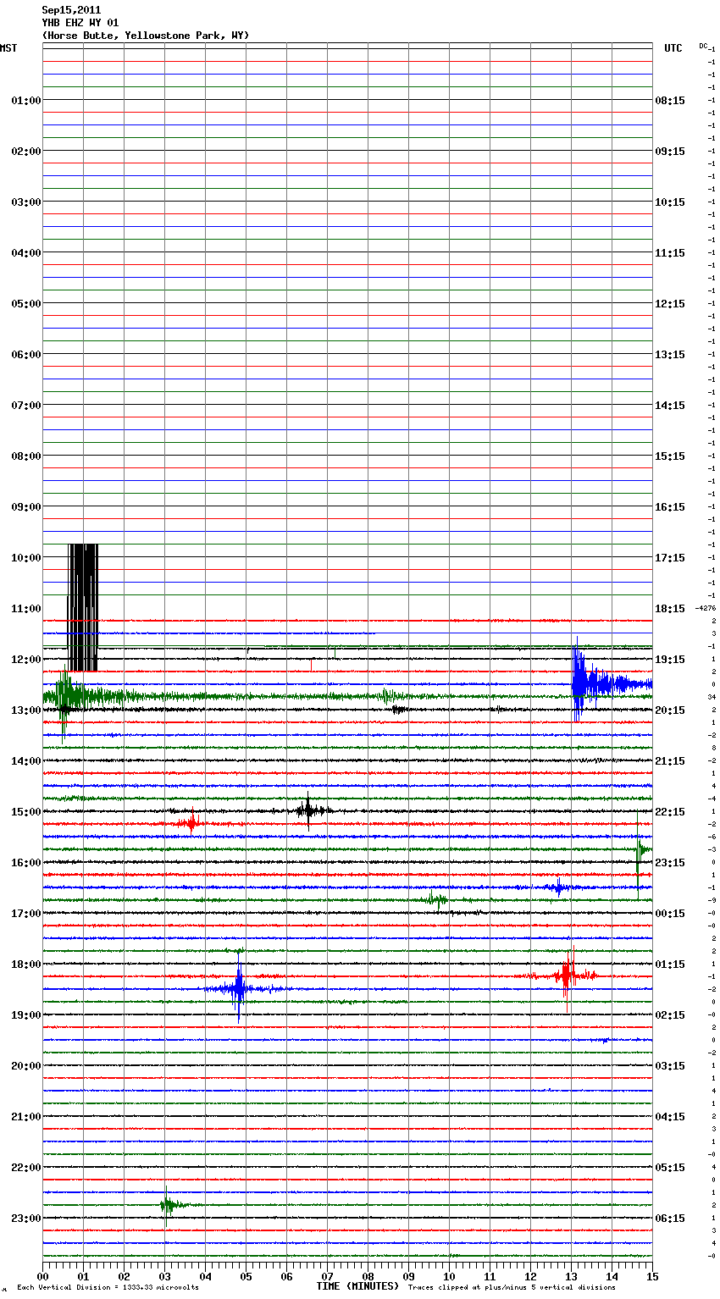Select the 07:00 MST time label
The image size is (720, 1299).
tap(26, 406)
